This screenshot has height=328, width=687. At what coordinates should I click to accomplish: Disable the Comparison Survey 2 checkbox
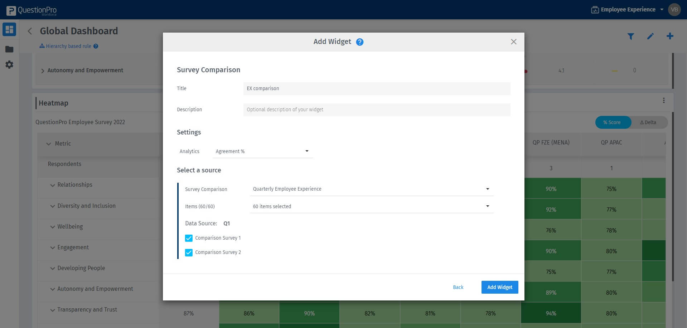pyautogui.click(x=189, y=252)
